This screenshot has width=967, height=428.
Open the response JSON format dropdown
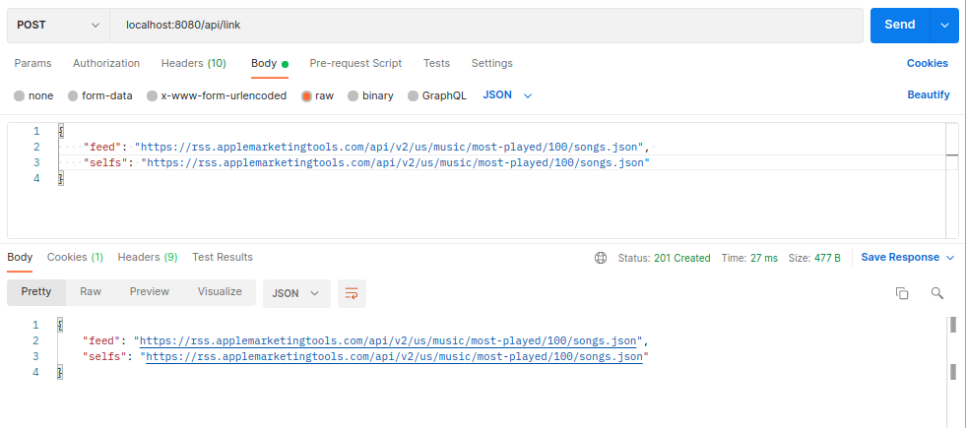tap(296, 293)
